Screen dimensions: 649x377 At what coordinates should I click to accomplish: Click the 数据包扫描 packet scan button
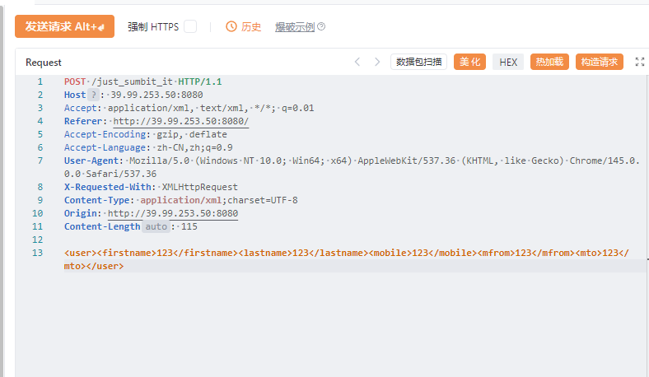pos(418,62)
